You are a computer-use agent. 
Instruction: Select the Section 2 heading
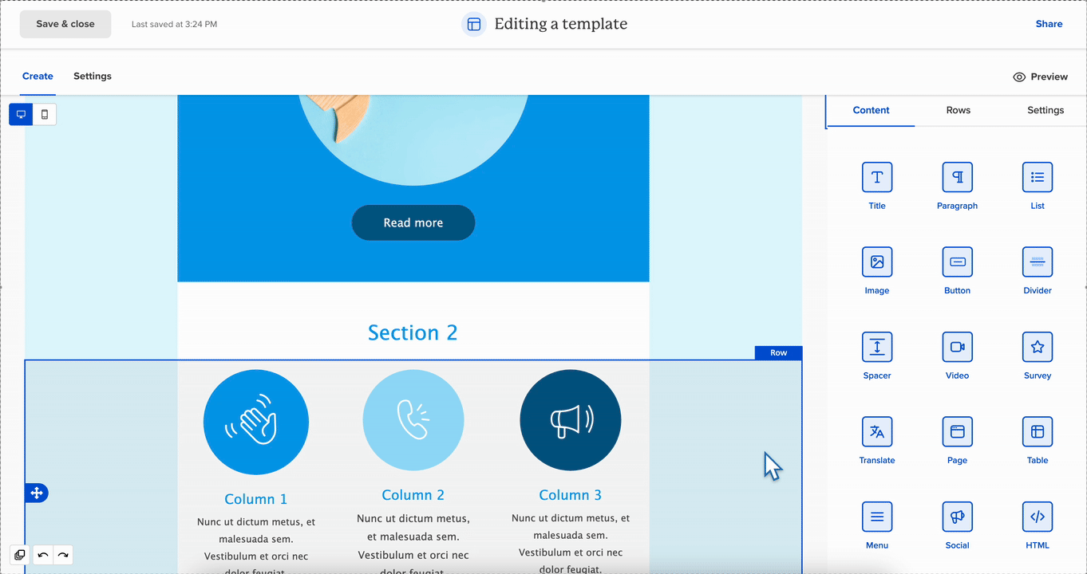point(413,332)
